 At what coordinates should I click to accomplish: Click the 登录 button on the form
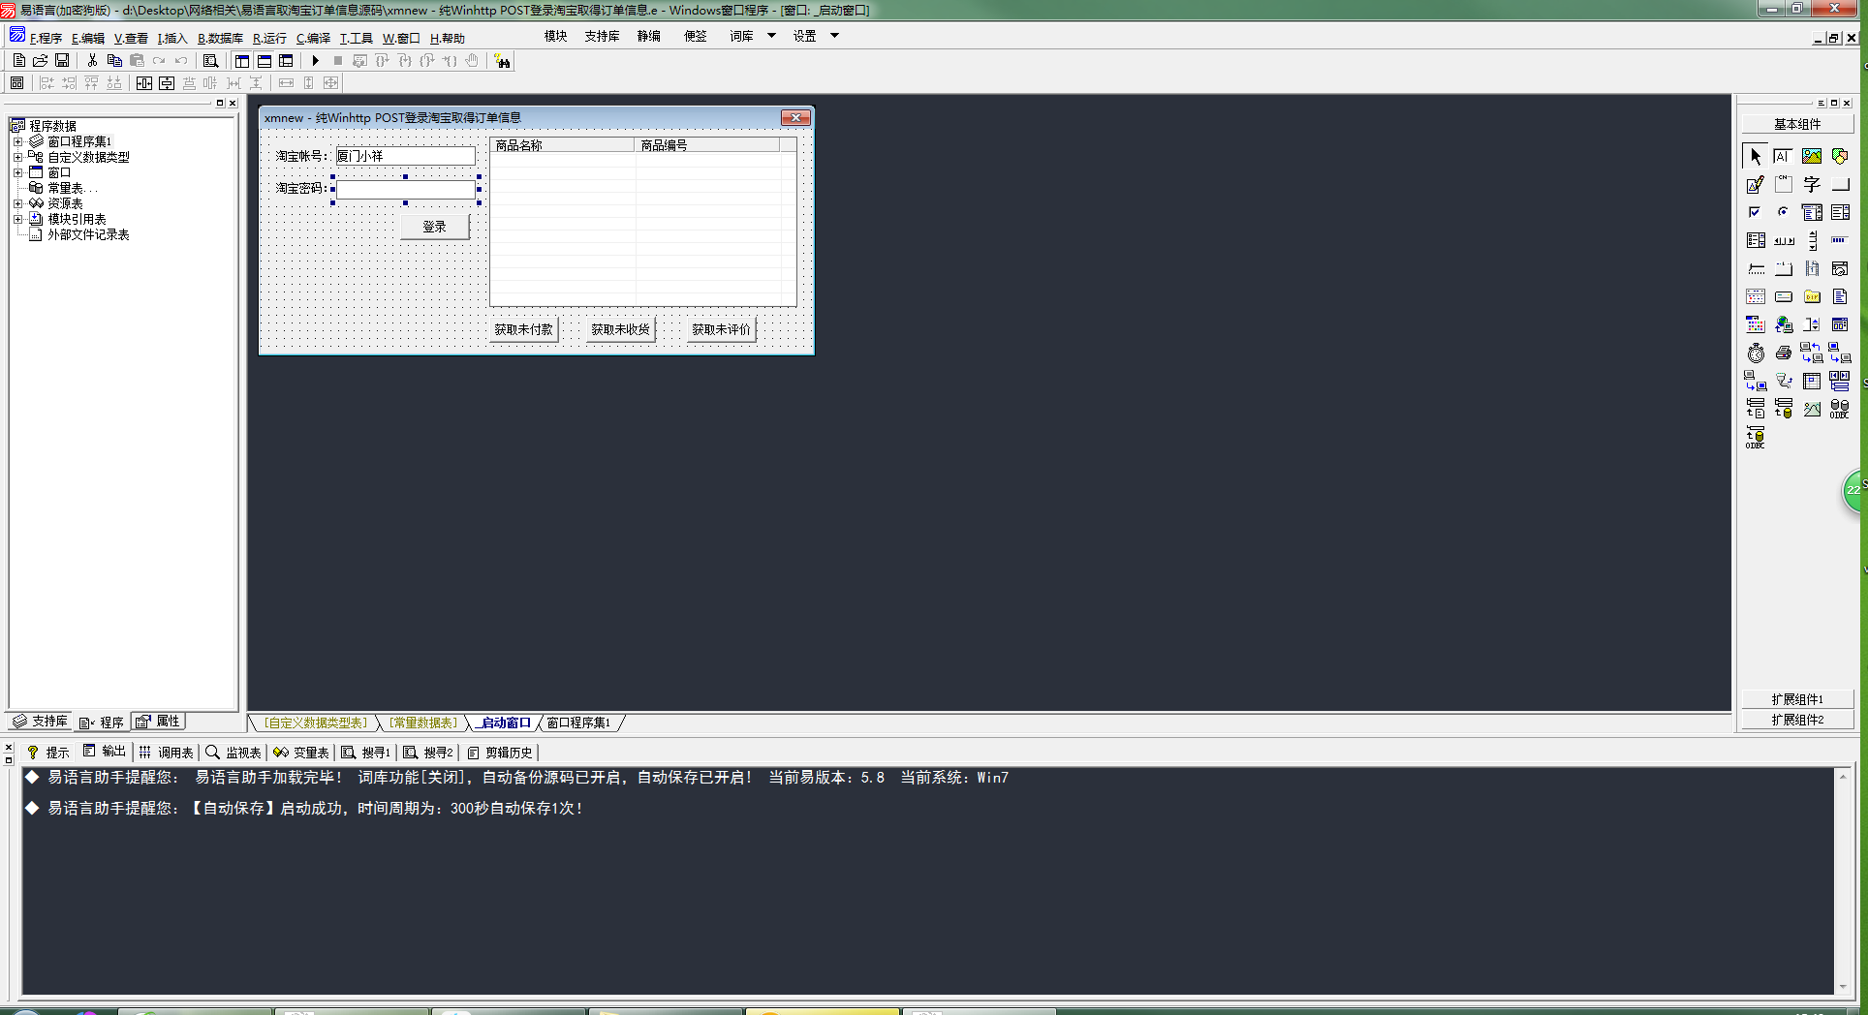click(x=435, y=227)
